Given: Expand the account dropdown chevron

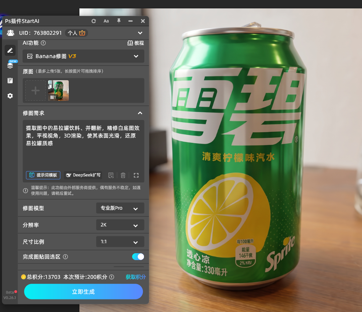Looking at the screenshot, I should point(140,33).
